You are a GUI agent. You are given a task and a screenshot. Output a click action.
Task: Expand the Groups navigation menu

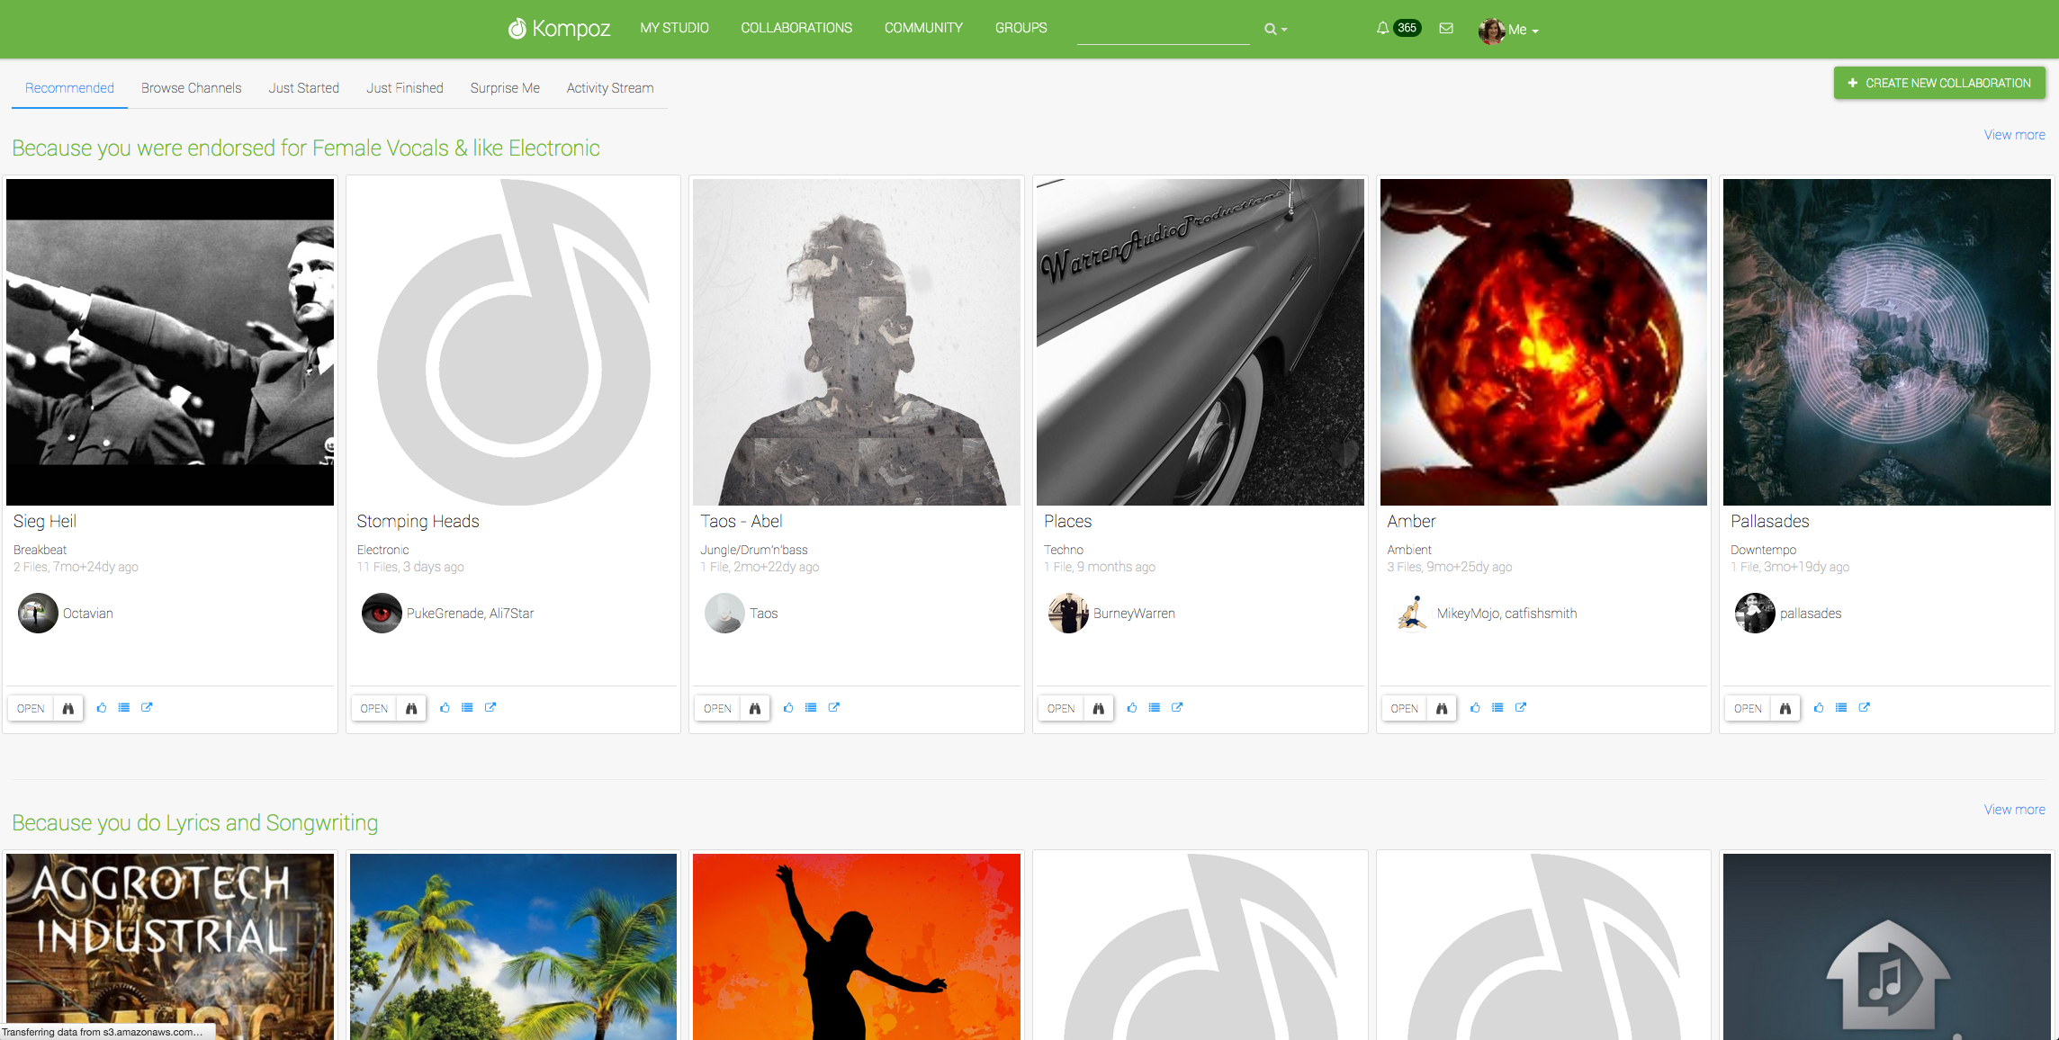pos(1021,28)
